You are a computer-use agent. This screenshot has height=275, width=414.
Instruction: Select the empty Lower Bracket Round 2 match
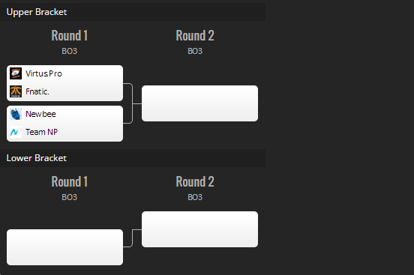[199, 229]
